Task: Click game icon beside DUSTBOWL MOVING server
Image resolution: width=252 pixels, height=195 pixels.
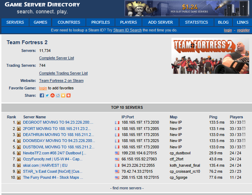Action: pyautogui.click(x=19, y=147)
